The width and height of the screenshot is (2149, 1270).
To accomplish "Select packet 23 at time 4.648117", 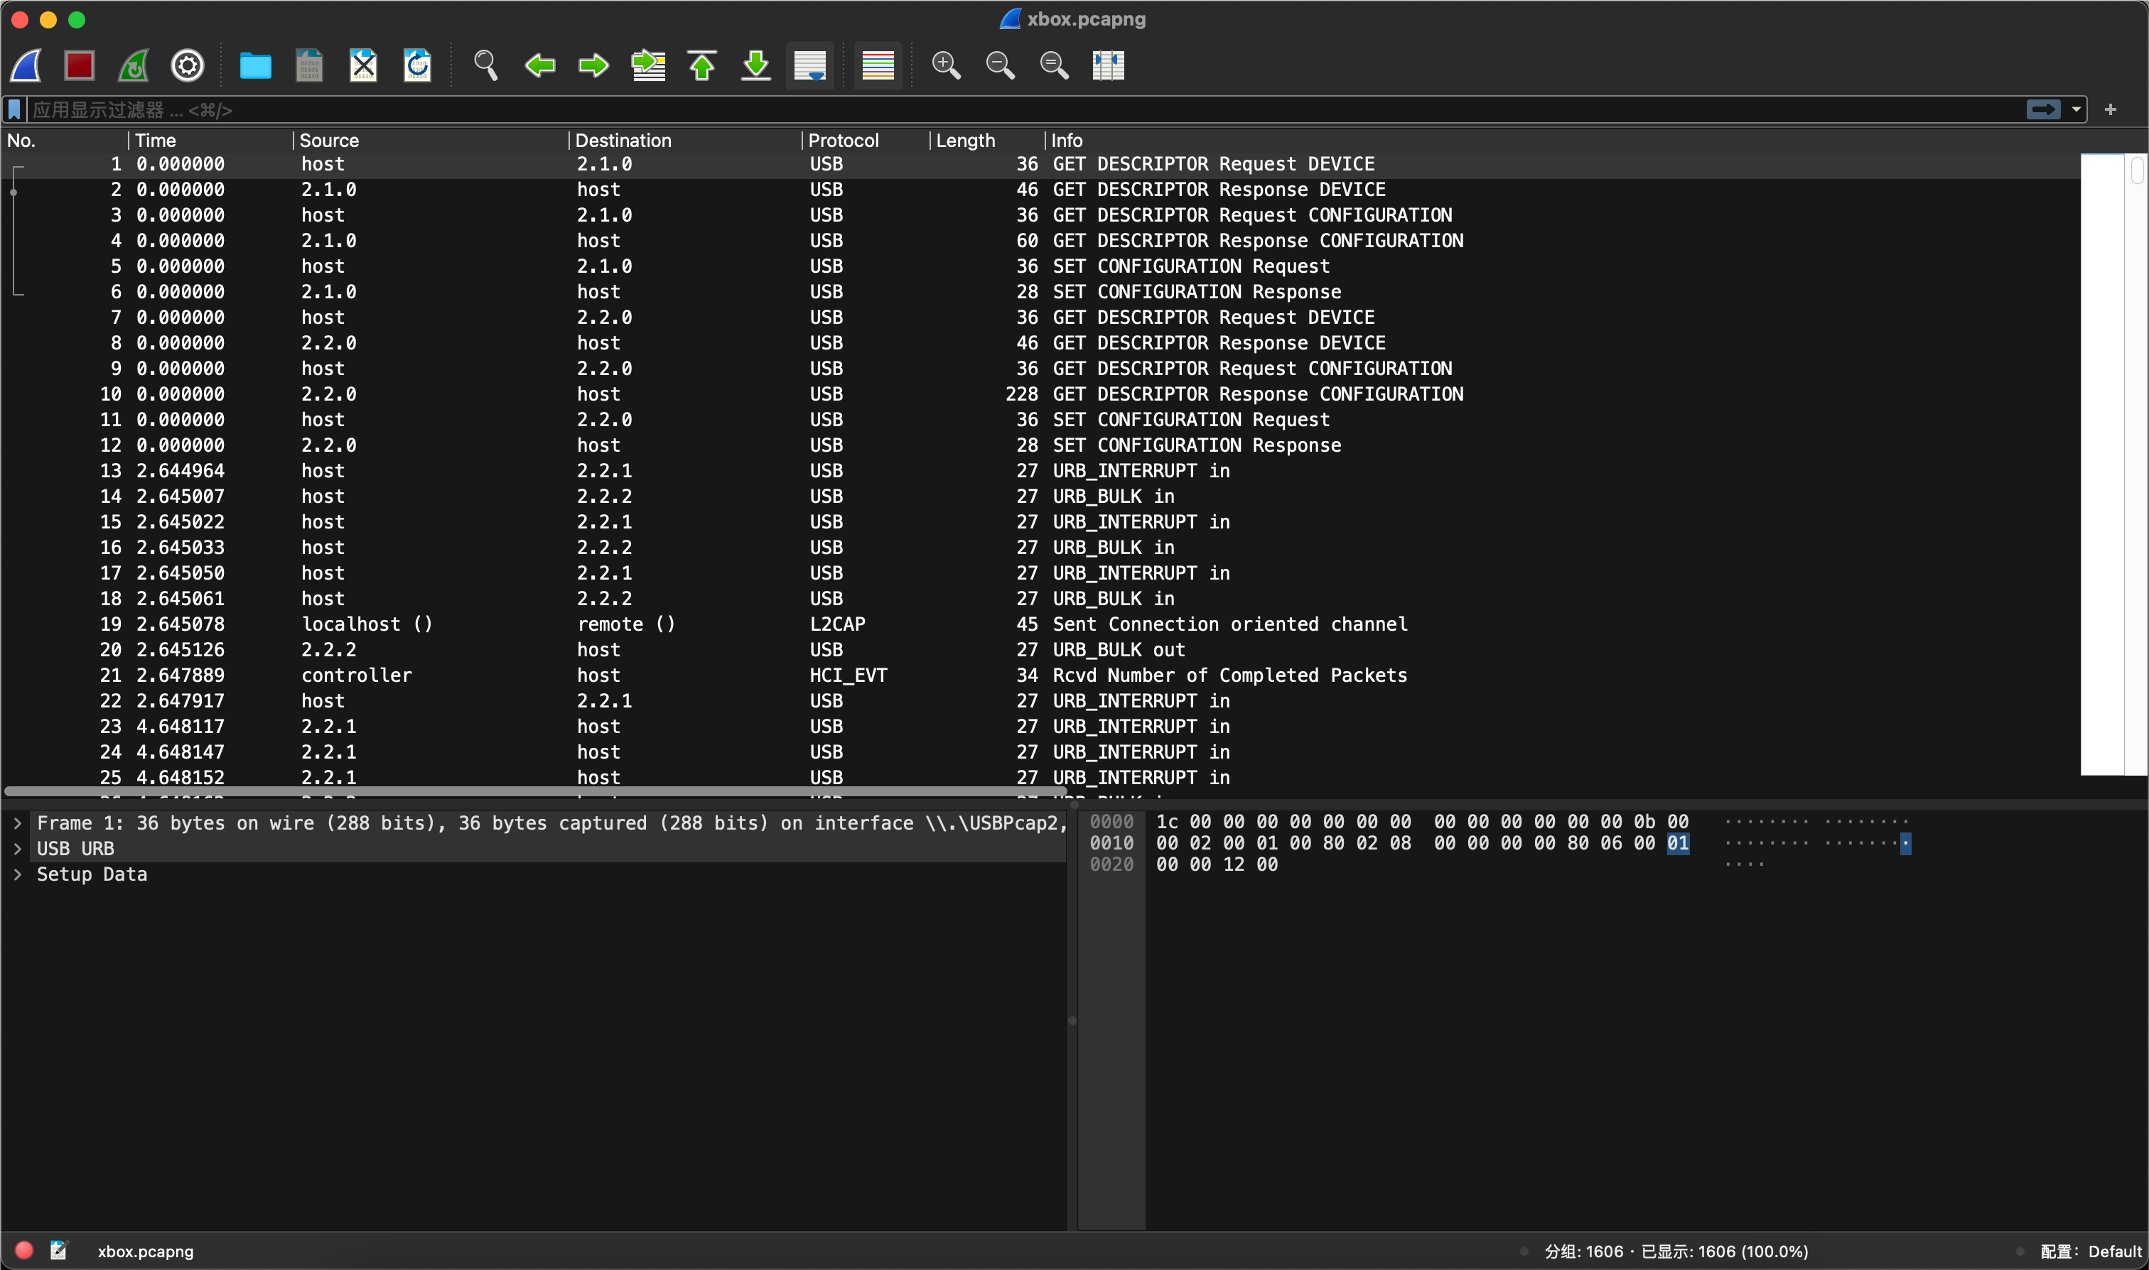I will click(x=1041, y=727).
